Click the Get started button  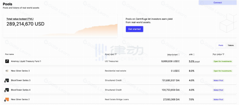pyautogui.click(x=135, y=29)
